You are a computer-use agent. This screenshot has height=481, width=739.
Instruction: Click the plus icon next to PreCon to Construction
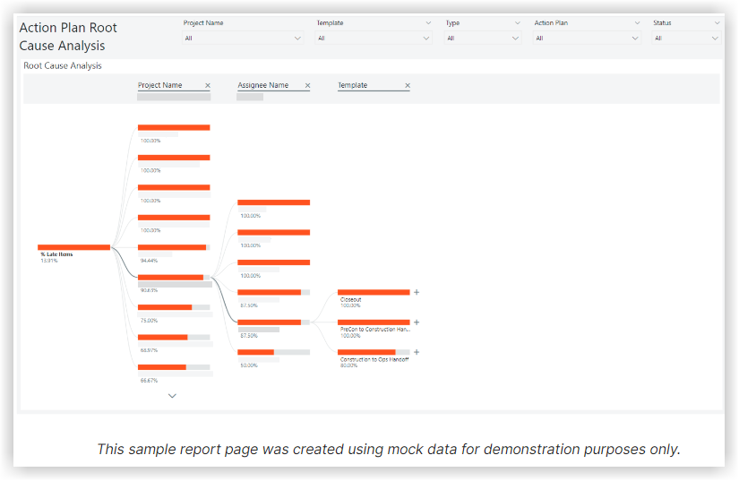(417, 322)
